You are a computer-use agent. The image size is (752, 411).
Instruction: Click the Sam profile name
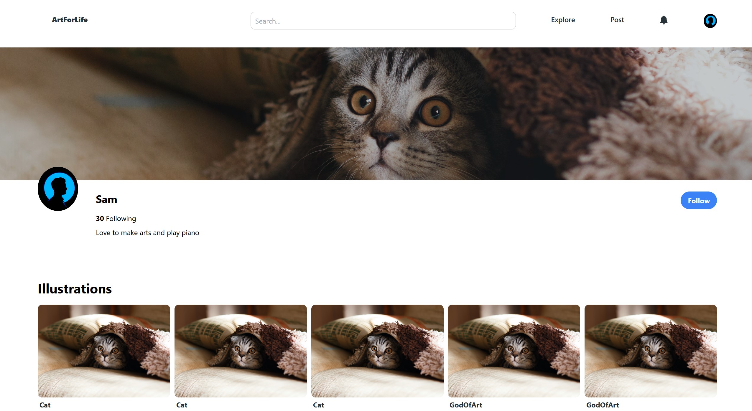106,199
